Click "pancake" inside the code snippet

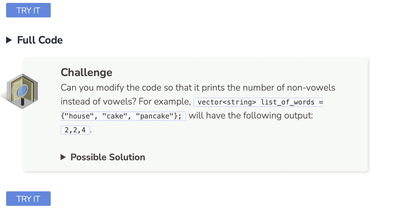(x=154, y=116)
